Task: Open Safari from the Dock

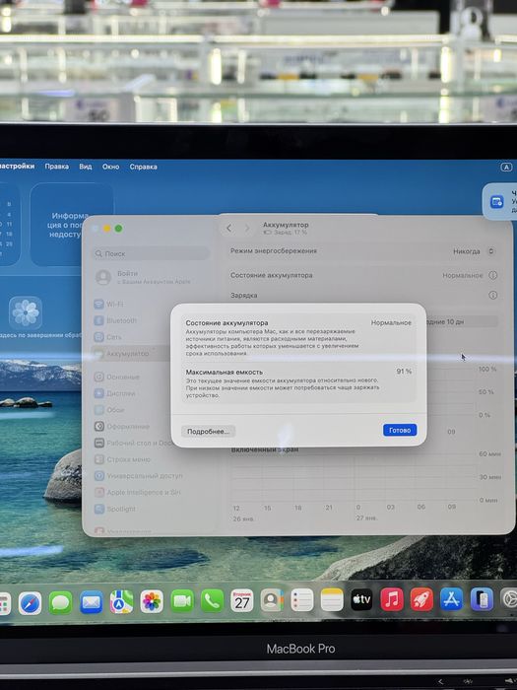Action: coord(30,603)
